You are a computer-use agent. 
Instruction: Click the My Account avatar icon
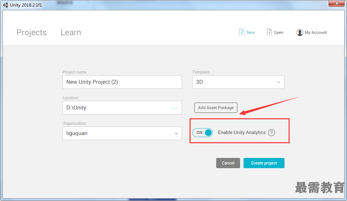pyautogui.click(x=300, y=32)
